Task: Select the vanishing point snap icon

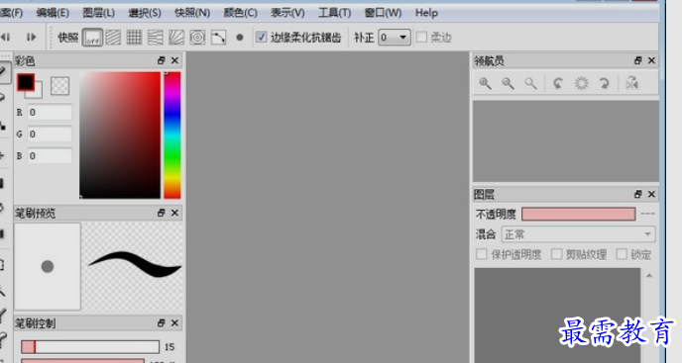Action: click(x=156, y=38)
